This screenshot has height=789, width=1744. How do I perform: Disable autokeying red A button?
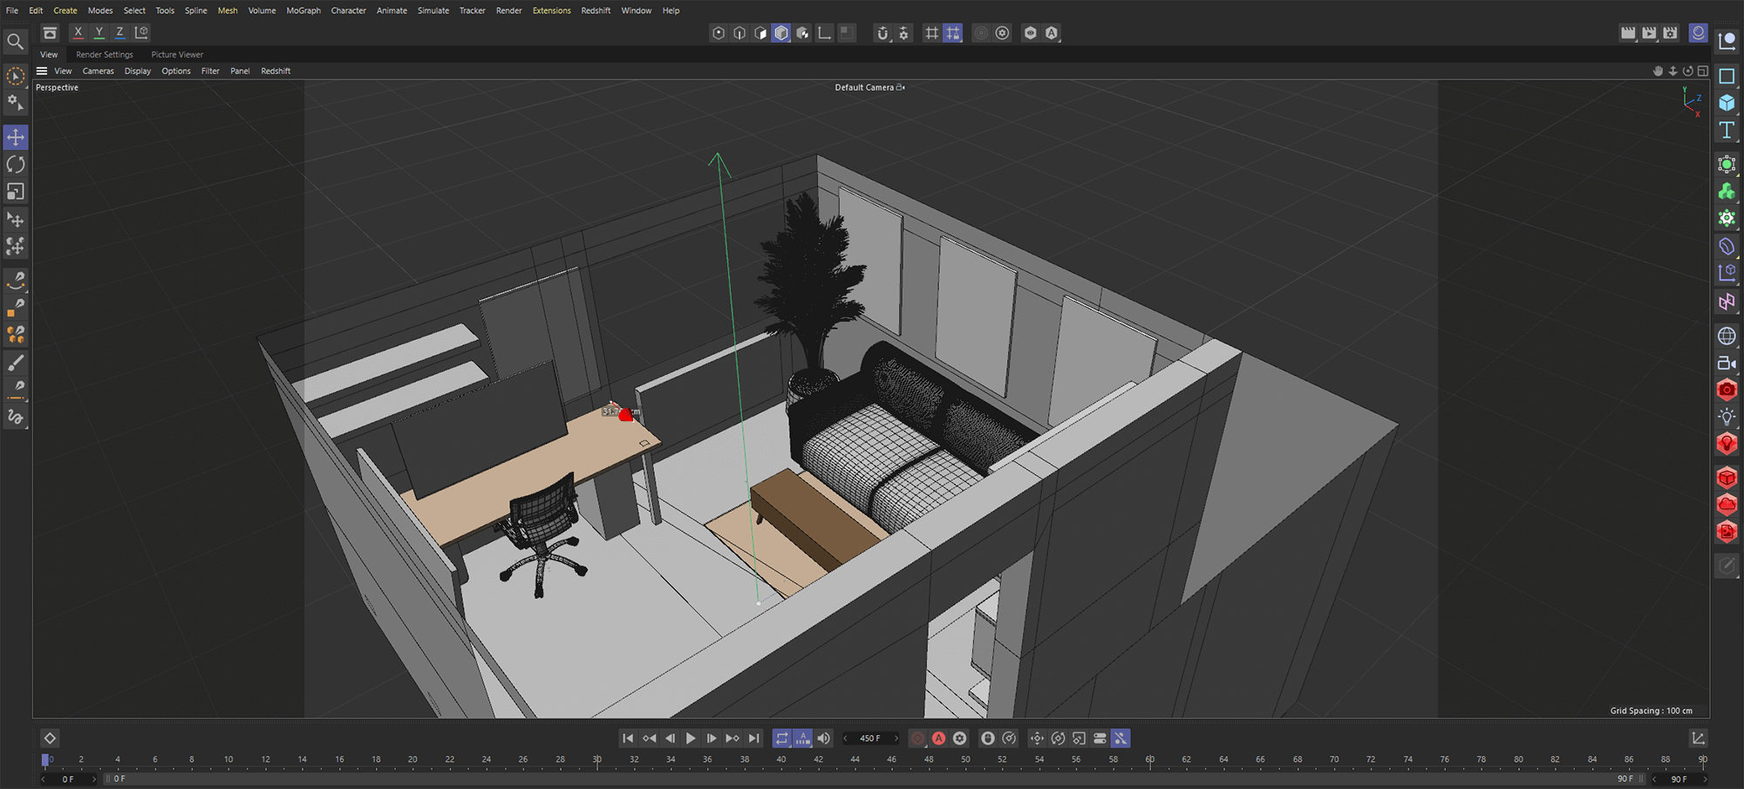938,738
